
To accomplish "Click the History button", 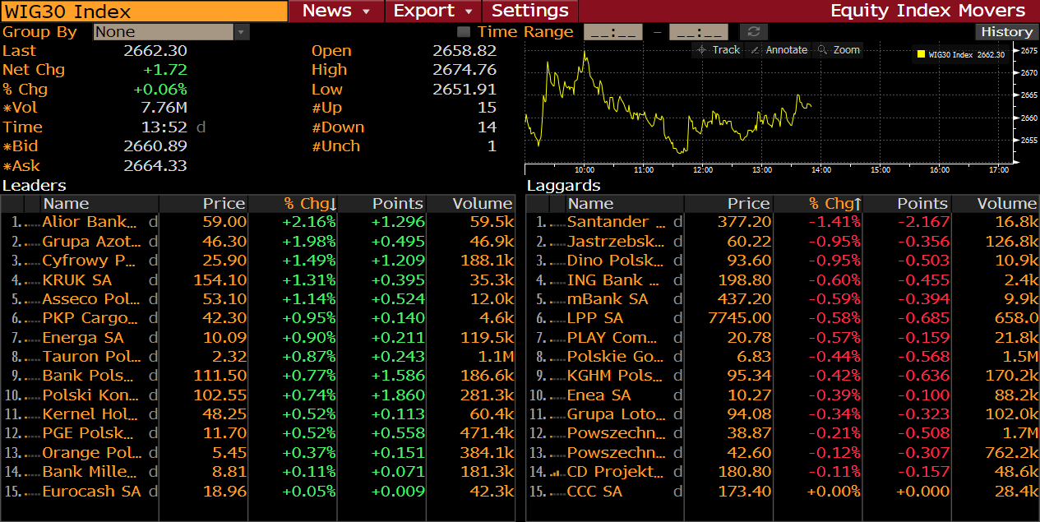I will click(1007, 32).
